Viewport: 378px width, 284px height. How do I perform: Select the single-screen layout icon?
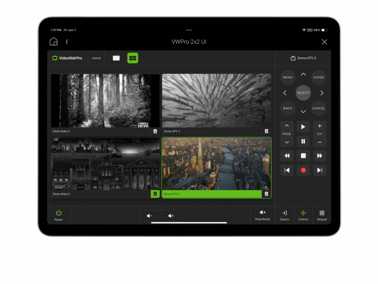[x=116, y=58]
